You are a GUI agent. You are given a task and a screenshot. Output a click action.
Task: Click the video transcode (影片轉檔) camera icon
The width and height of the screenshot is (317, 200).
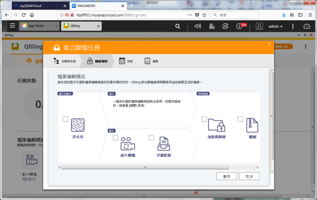(128, 143)
